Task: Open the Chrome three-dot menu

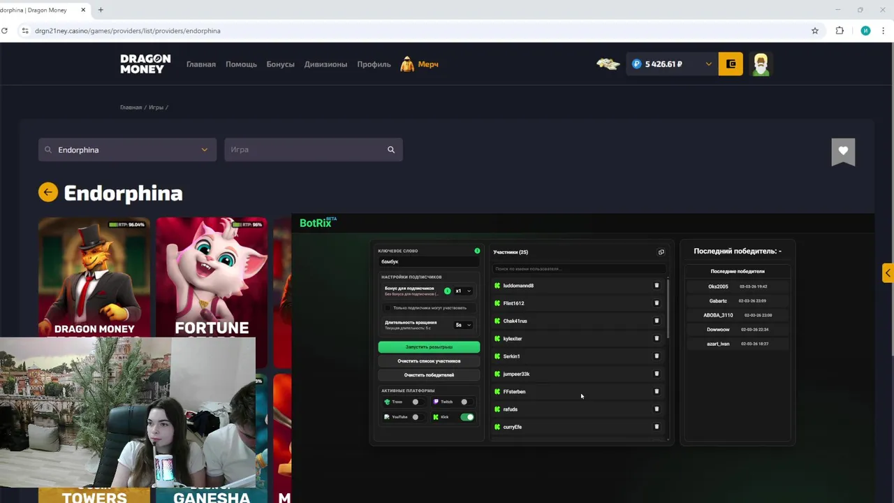Action: point(884,31)
